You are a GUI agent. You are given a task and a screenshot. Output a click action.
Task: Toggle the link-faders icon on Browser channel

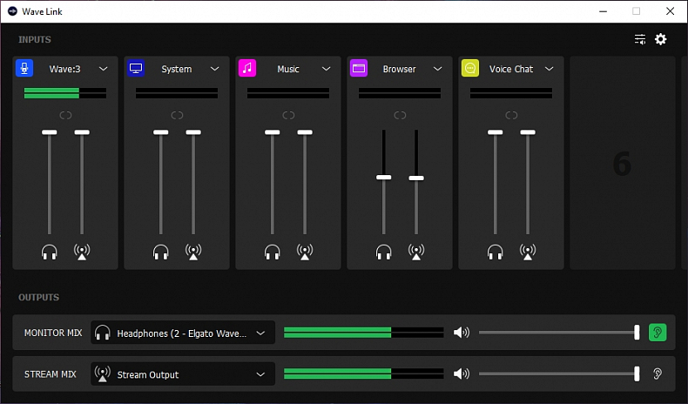click(x=400, y=115)
